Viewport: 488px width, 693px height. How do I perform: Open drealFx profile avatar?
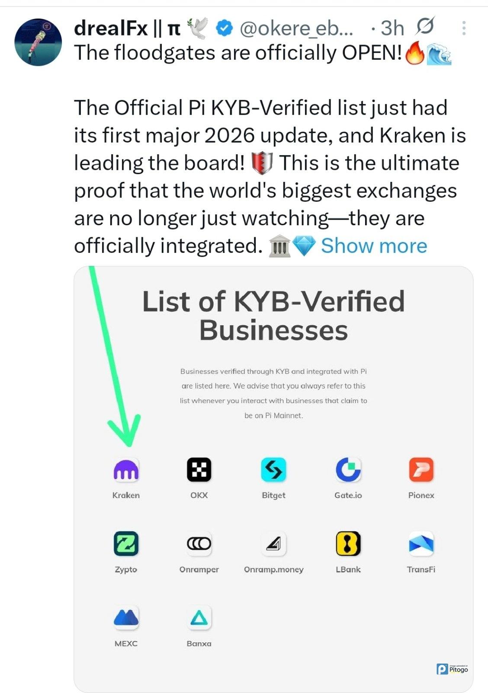coord(38,42)
